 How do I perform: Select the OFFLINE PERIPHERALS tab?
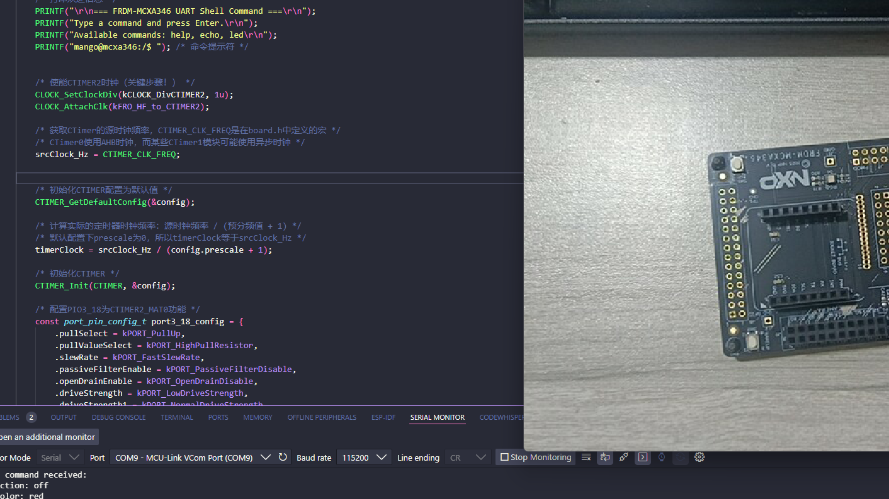click(x=322, y=417)
